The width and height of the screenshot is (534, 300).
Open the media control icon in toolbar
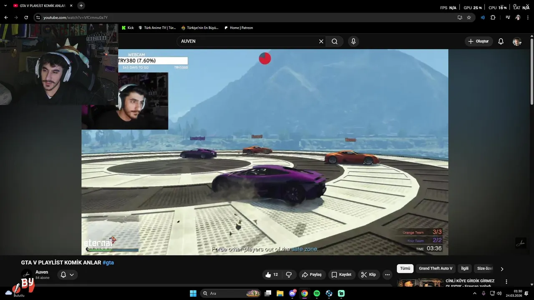pos(508,17)
